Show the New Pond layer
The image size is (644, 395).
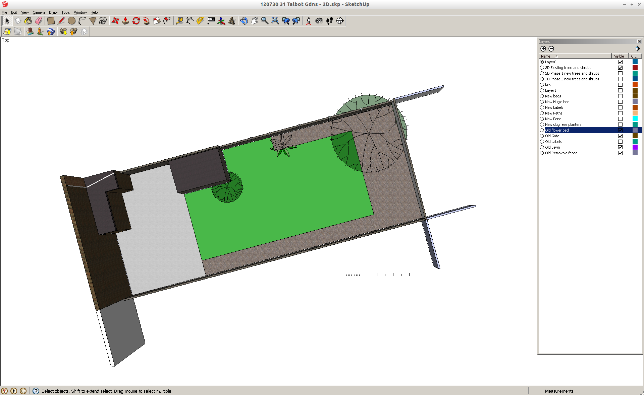[620, 119]
